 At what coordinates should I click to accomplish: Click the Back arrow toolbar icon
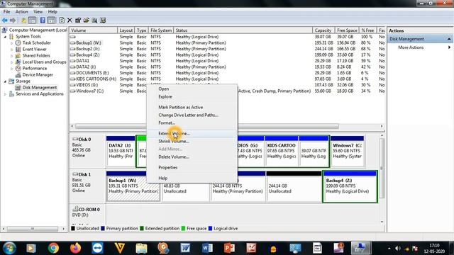pos(5,21)
